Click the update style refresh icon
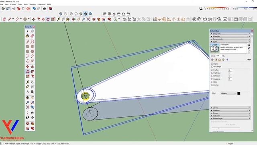 tap(249, 52)
